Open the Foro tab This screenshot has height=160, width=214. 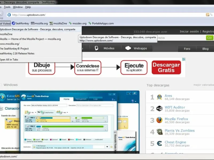click(187, 49)
